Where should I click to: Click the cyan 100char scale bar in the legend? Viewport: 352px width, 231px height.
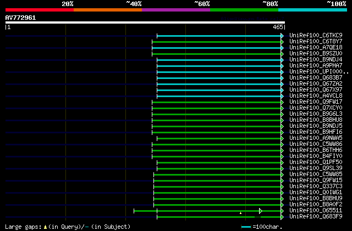pos(246,227)
